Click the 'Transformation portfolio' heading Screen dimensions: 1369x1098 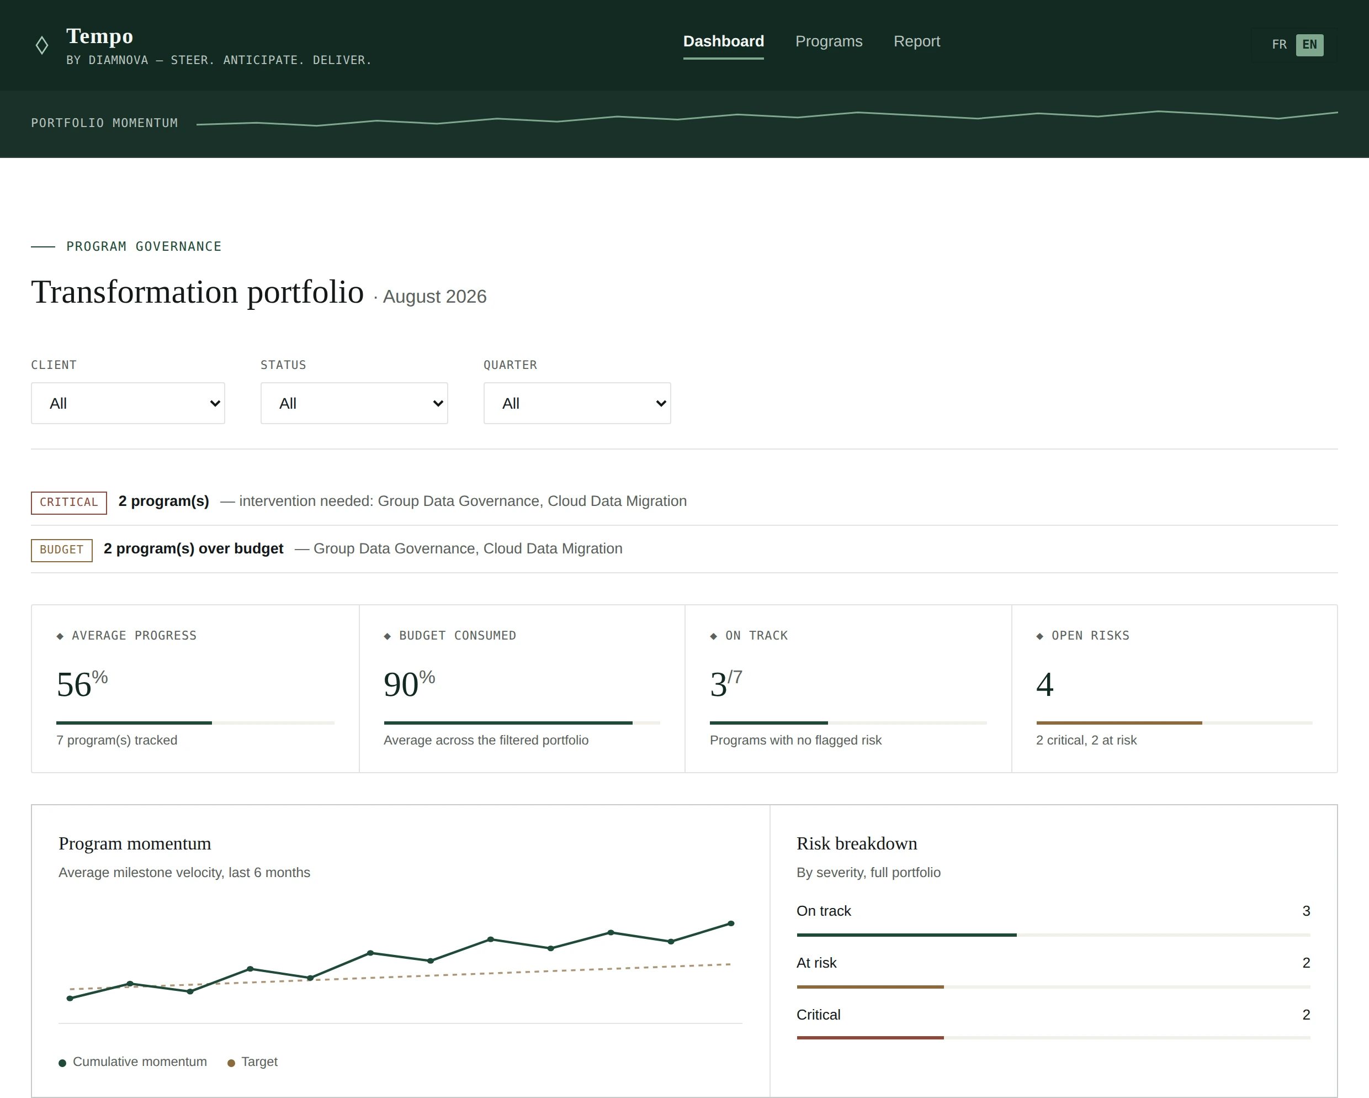point(198,292)
